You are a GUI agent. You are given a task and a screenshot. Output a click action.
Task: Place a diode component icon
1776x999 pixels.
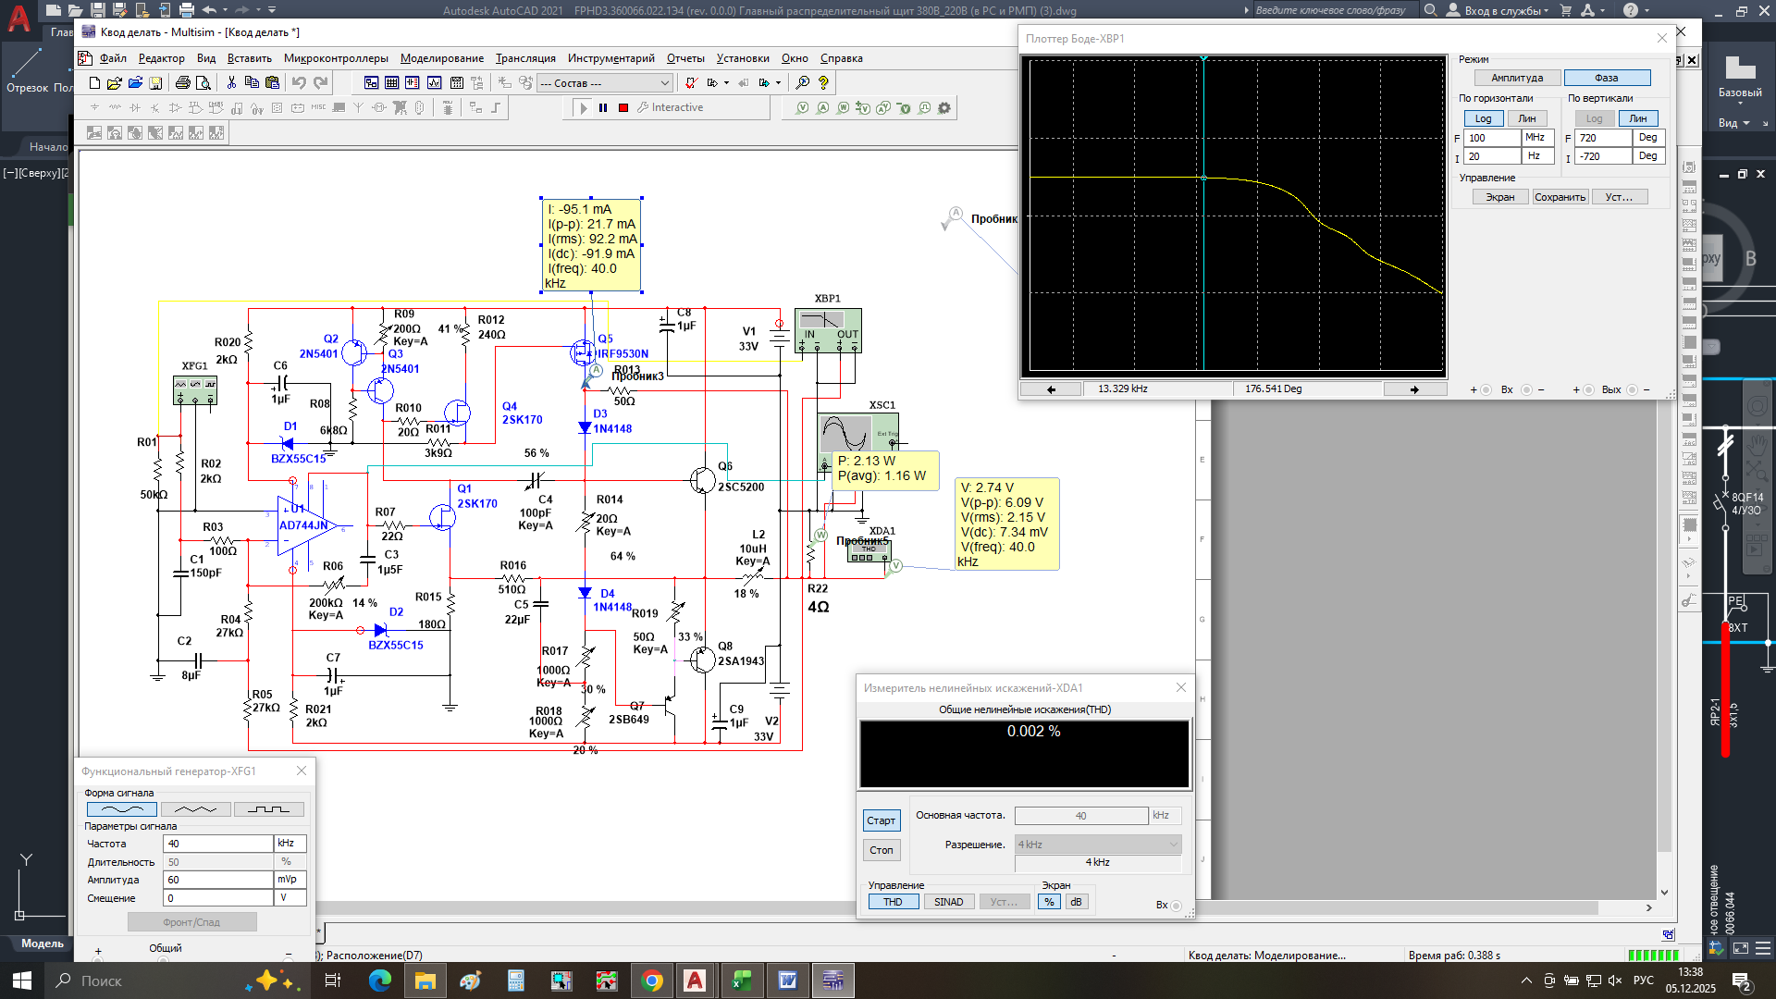[135, 108]
